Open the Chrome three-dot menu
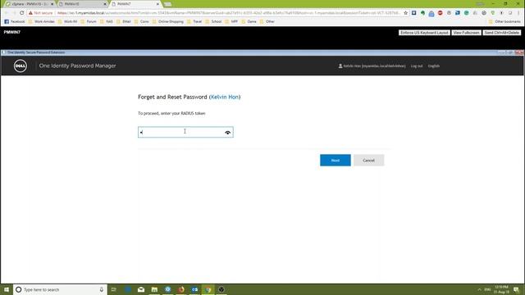525x295 pixels. point(518,13)
